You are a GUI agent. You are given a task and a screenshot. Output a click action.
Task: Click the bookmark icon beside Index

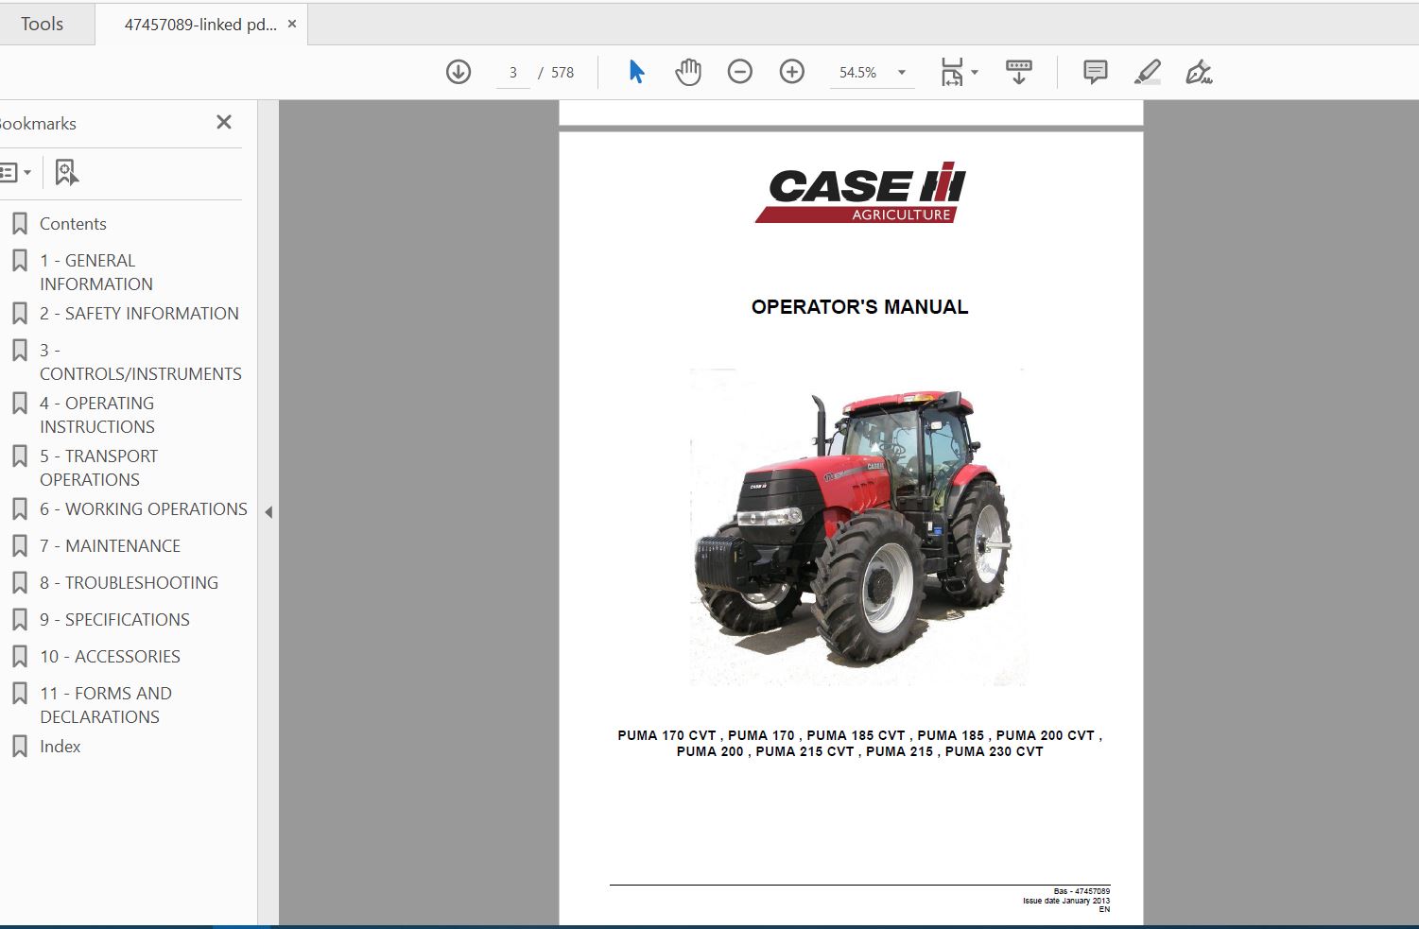click(x=19, y=747)
